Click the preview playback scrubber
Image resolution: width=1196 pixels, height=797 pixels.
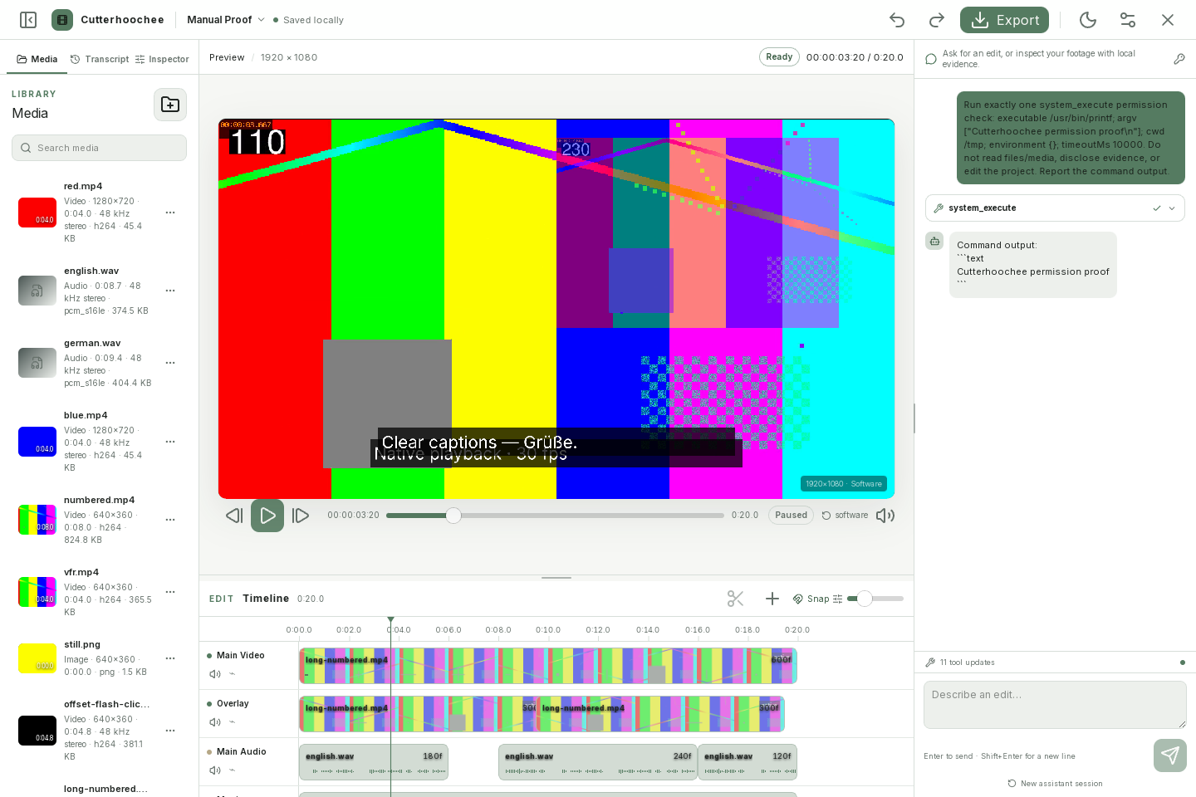[555, 516]
